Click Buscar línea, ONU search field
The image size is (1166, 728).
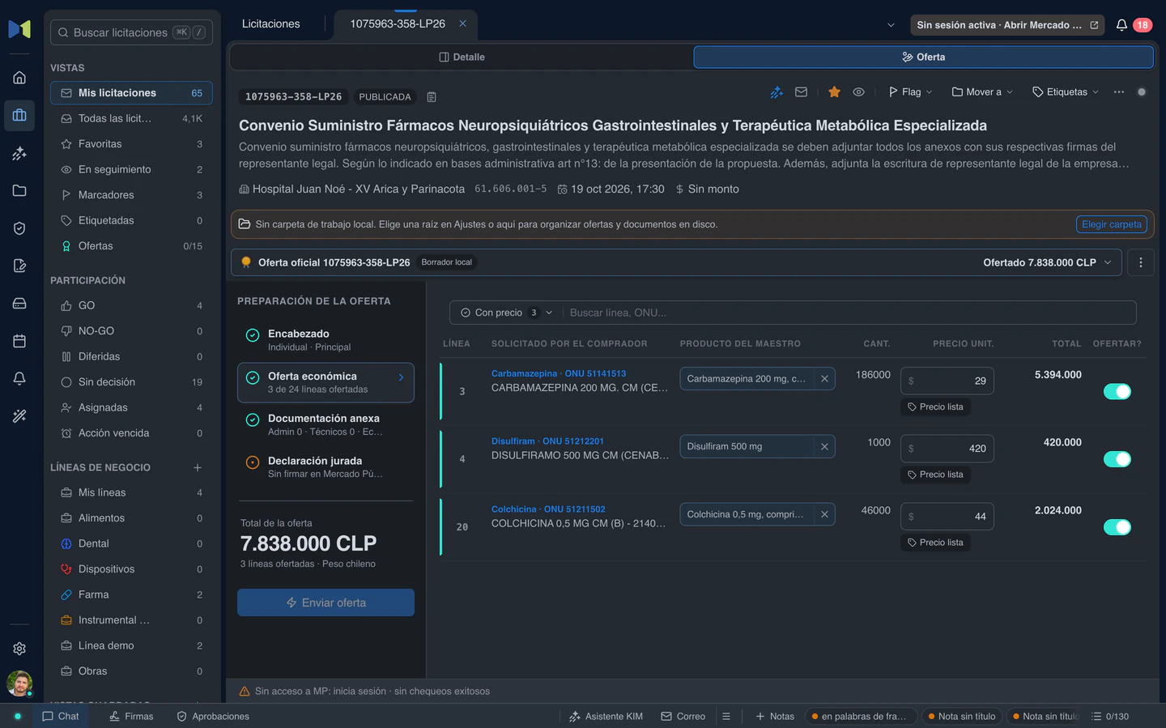(x=849, y=313)
